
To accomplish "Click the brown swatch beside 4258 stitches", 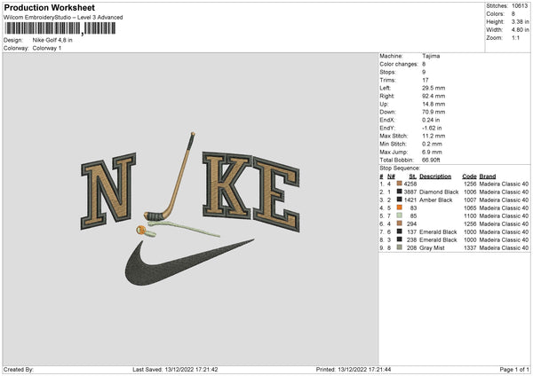I will (x=400, y=184).
